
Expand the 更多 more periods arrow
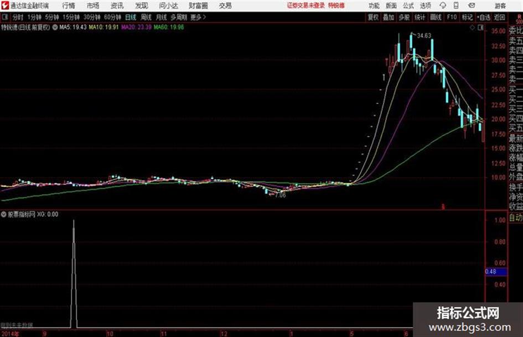click(x=198, y=17)
